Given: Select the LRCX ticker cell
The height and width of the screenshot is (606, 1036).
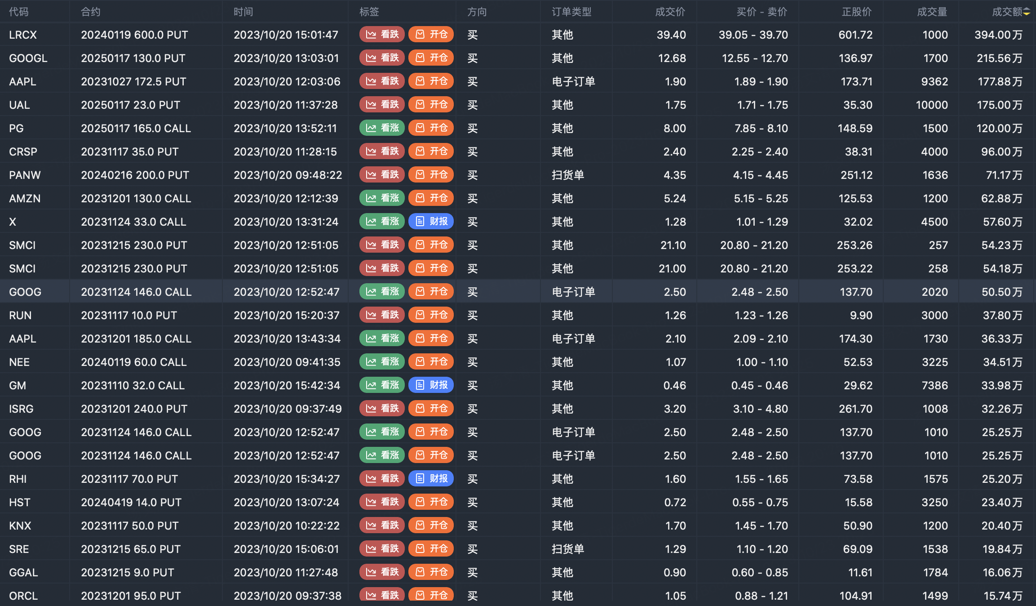Looking at the screenshot, I should coord(23,35).
